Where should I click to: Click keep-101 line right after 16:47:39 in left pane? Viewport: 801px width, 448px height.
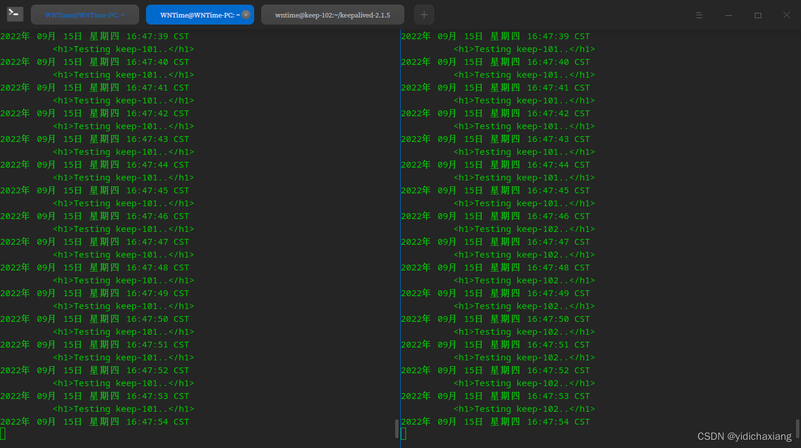(x=123, y=49)
